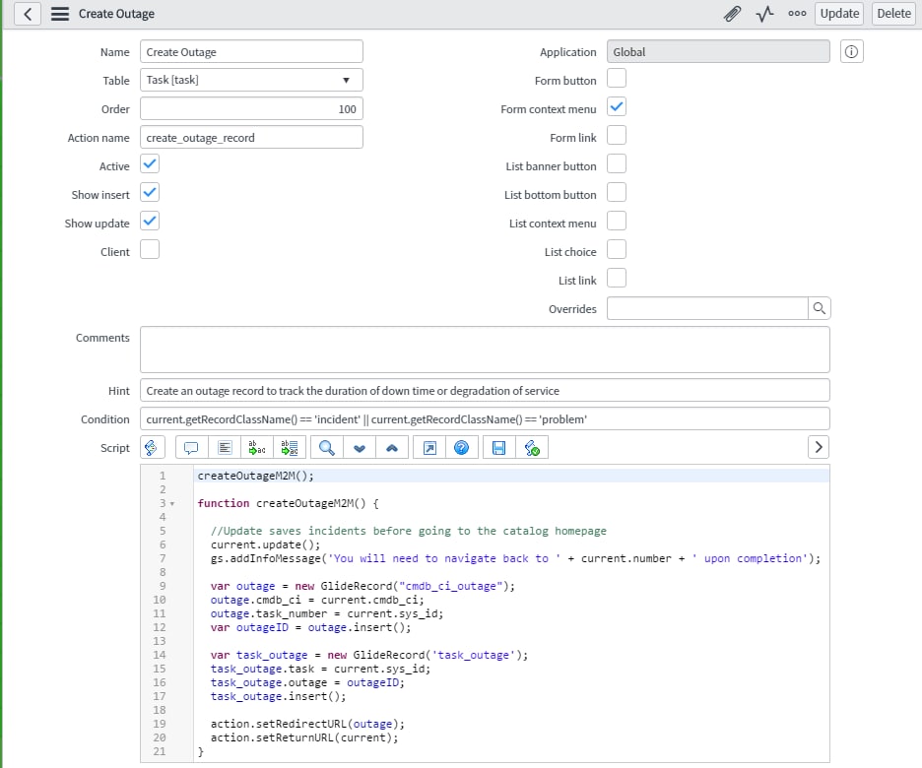Open attachments via the paperclip icon
Viewport: 922px width, 768px height.
click(732, 14)
